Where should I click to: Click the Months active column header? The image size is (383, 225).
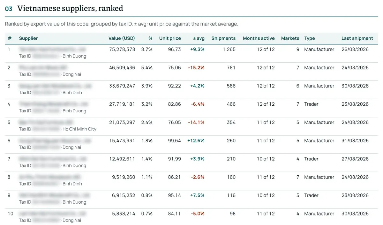click(259, 38)
